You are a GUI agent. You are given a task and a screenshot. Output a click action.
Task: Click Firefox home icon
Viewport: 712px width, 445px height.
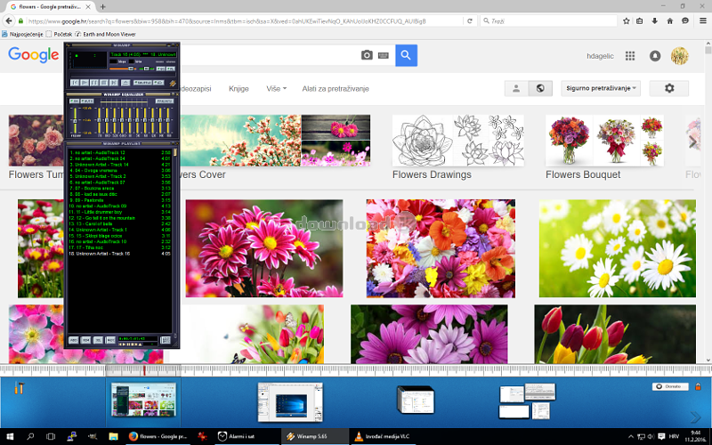[670, 20]
